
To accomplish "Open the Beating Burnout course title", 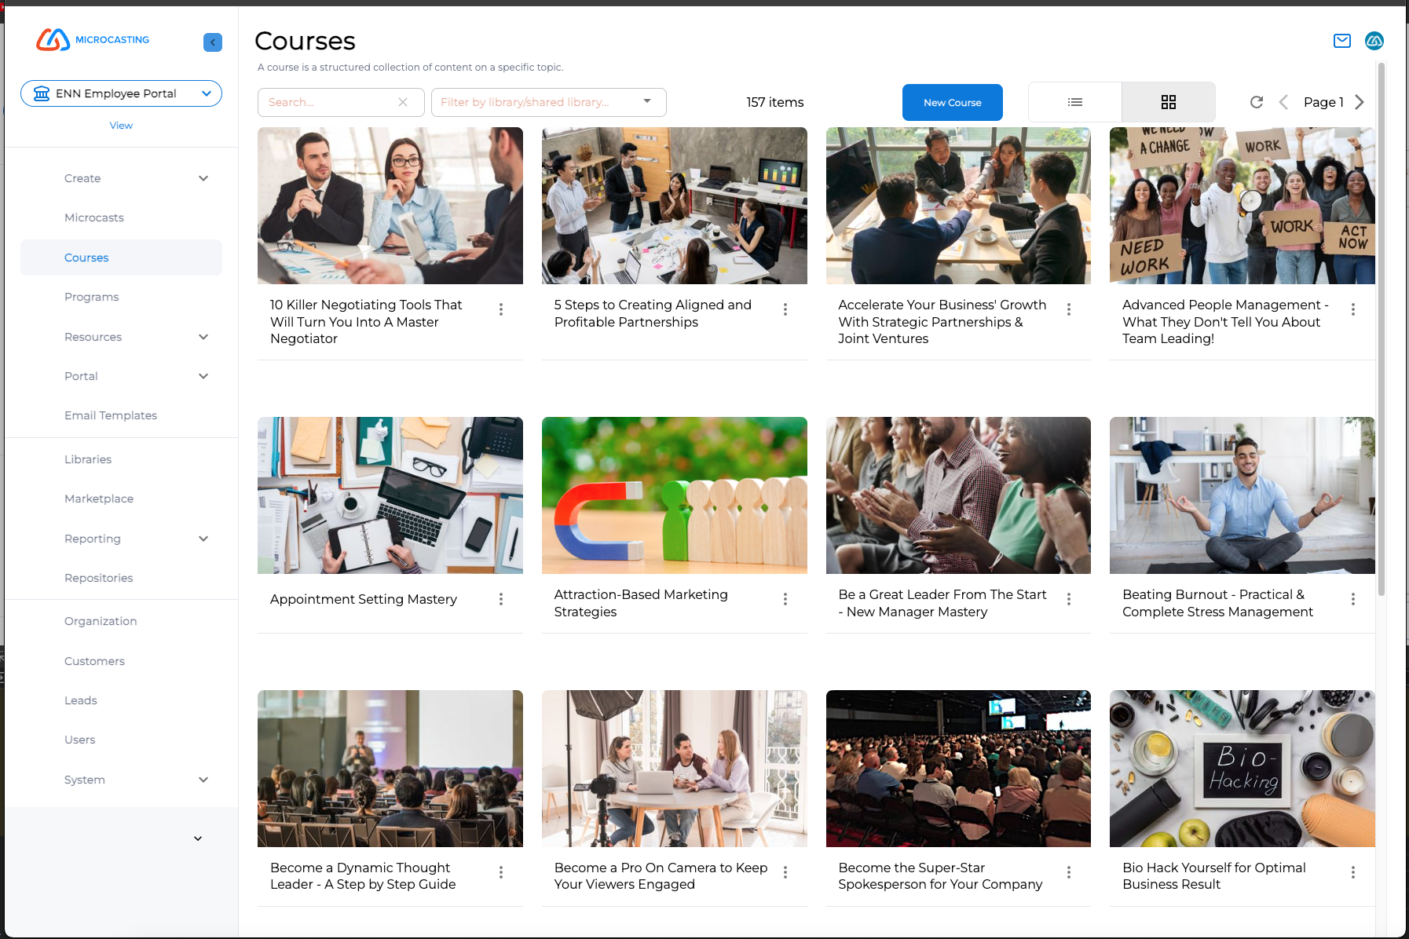I will (1217, 603).
